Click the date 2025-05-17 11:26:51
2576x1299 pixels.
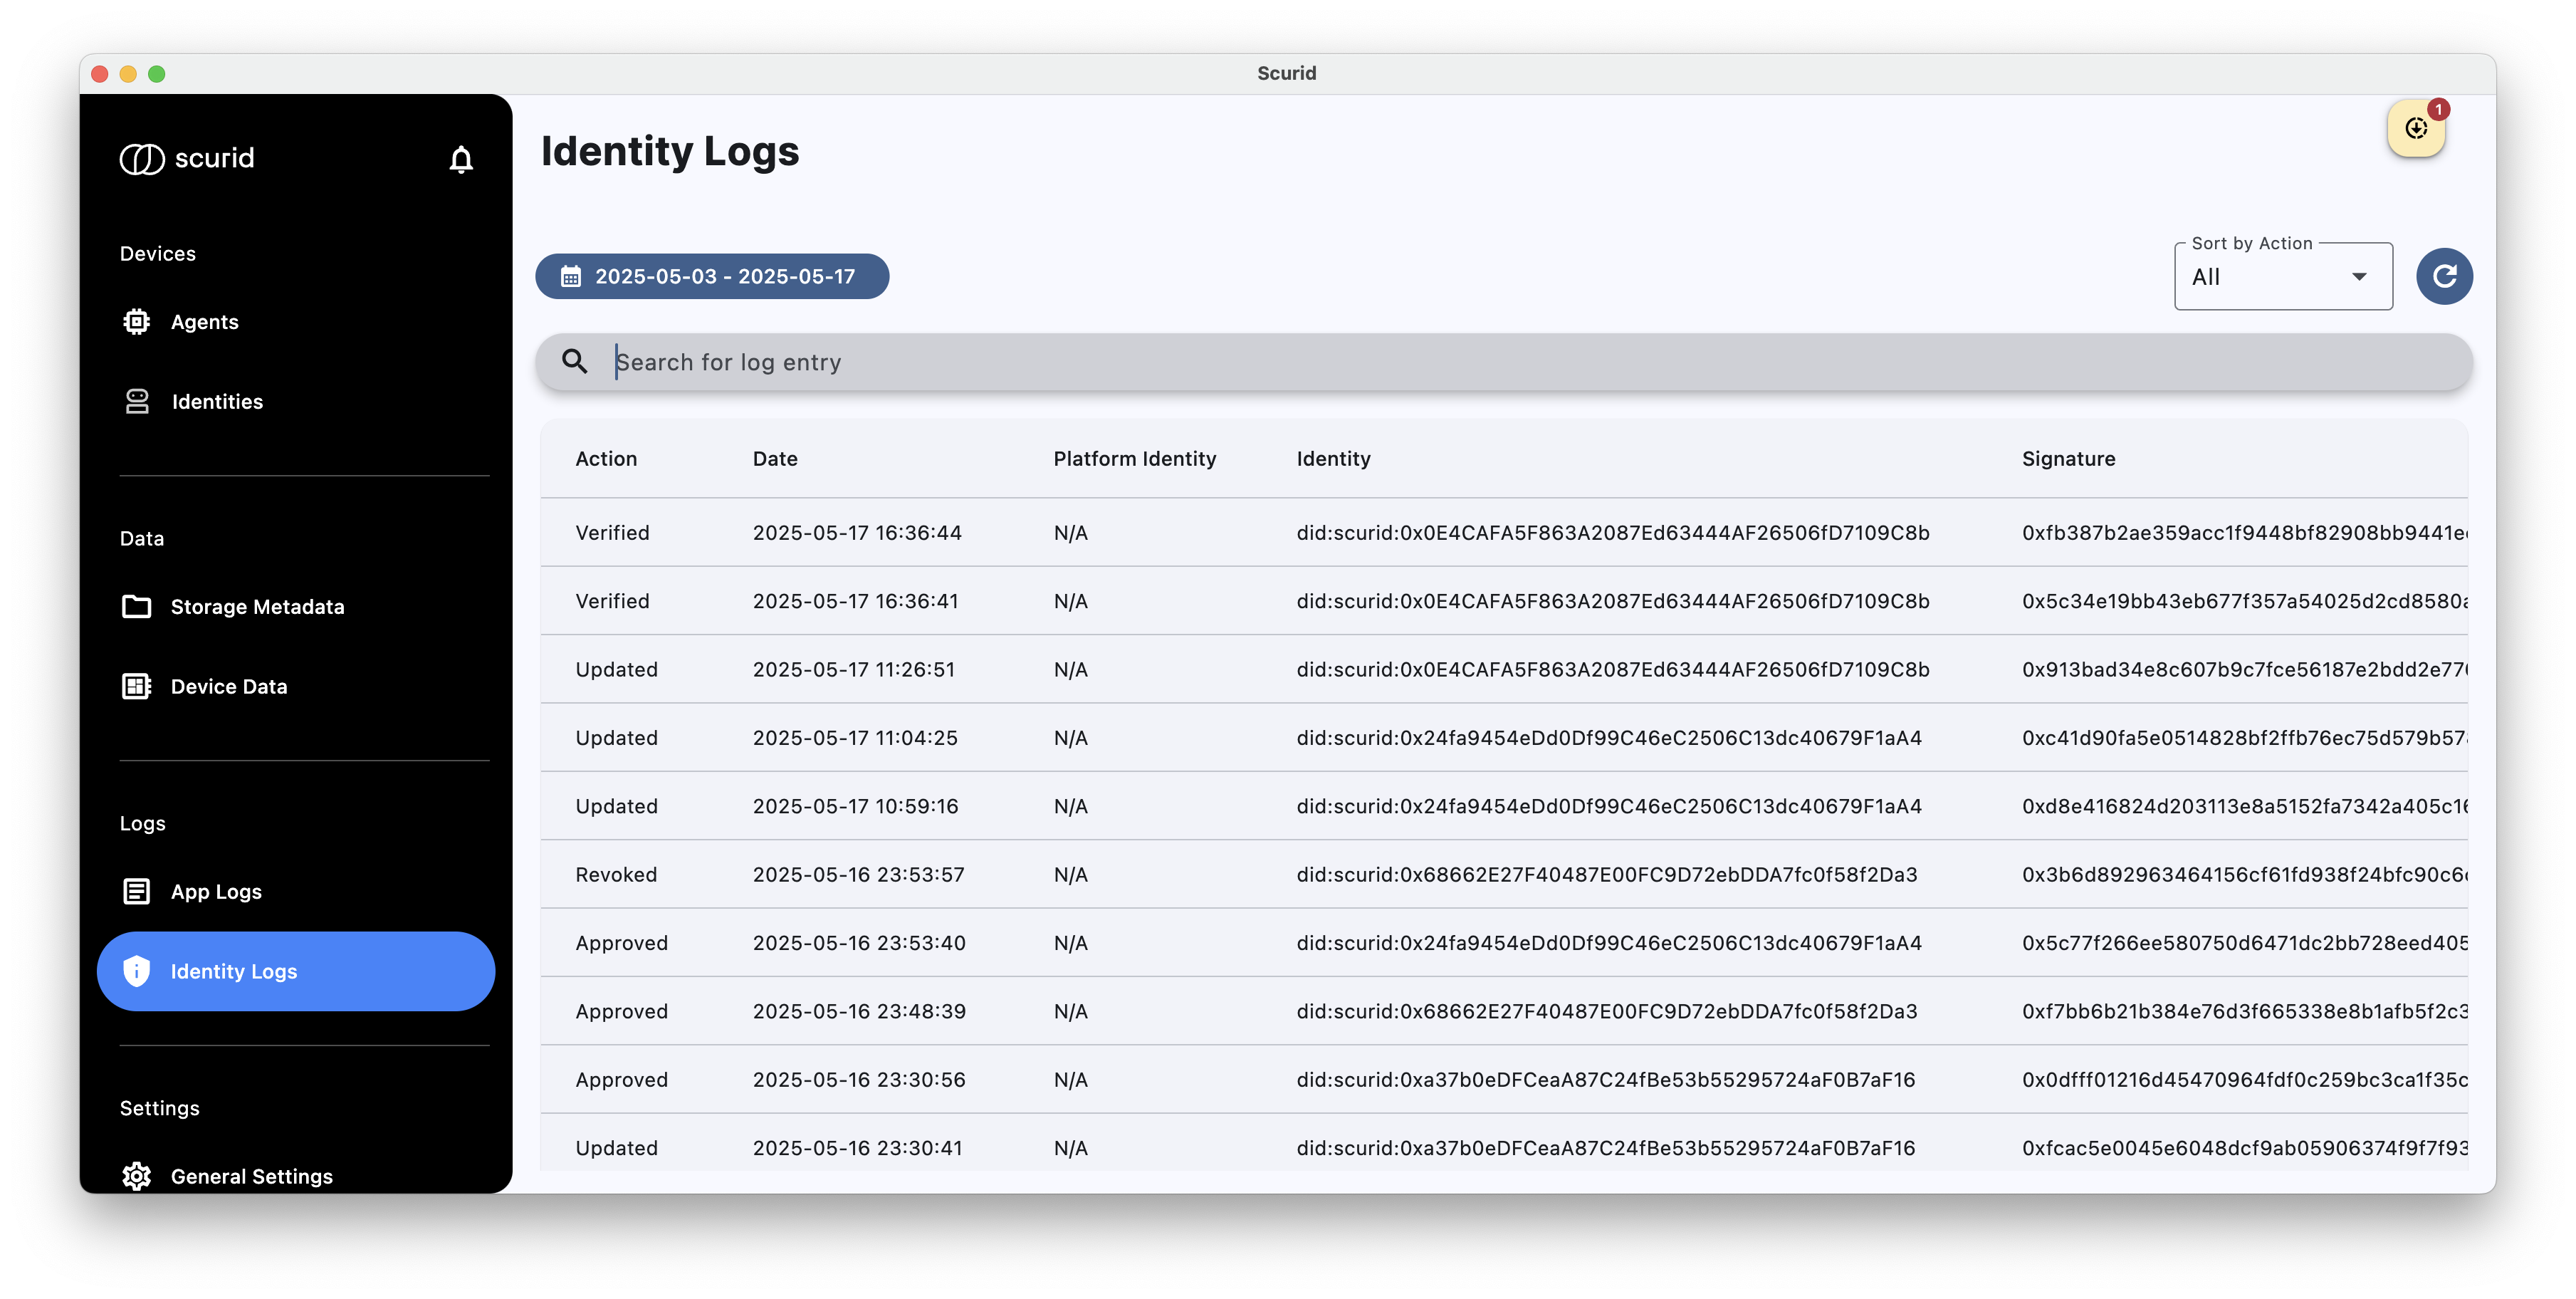(x=854, y=669)
